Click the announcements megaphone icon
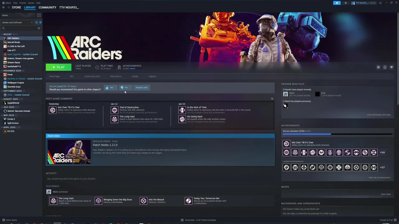Image resolution: width=399 pixels, height=224 pixels. coord(337,3)
